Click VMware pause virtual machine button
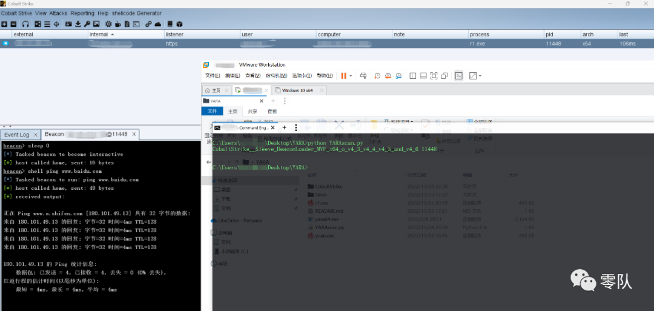Screen dimensions: 654x311 pyautogui.click(x=344, y=76)
